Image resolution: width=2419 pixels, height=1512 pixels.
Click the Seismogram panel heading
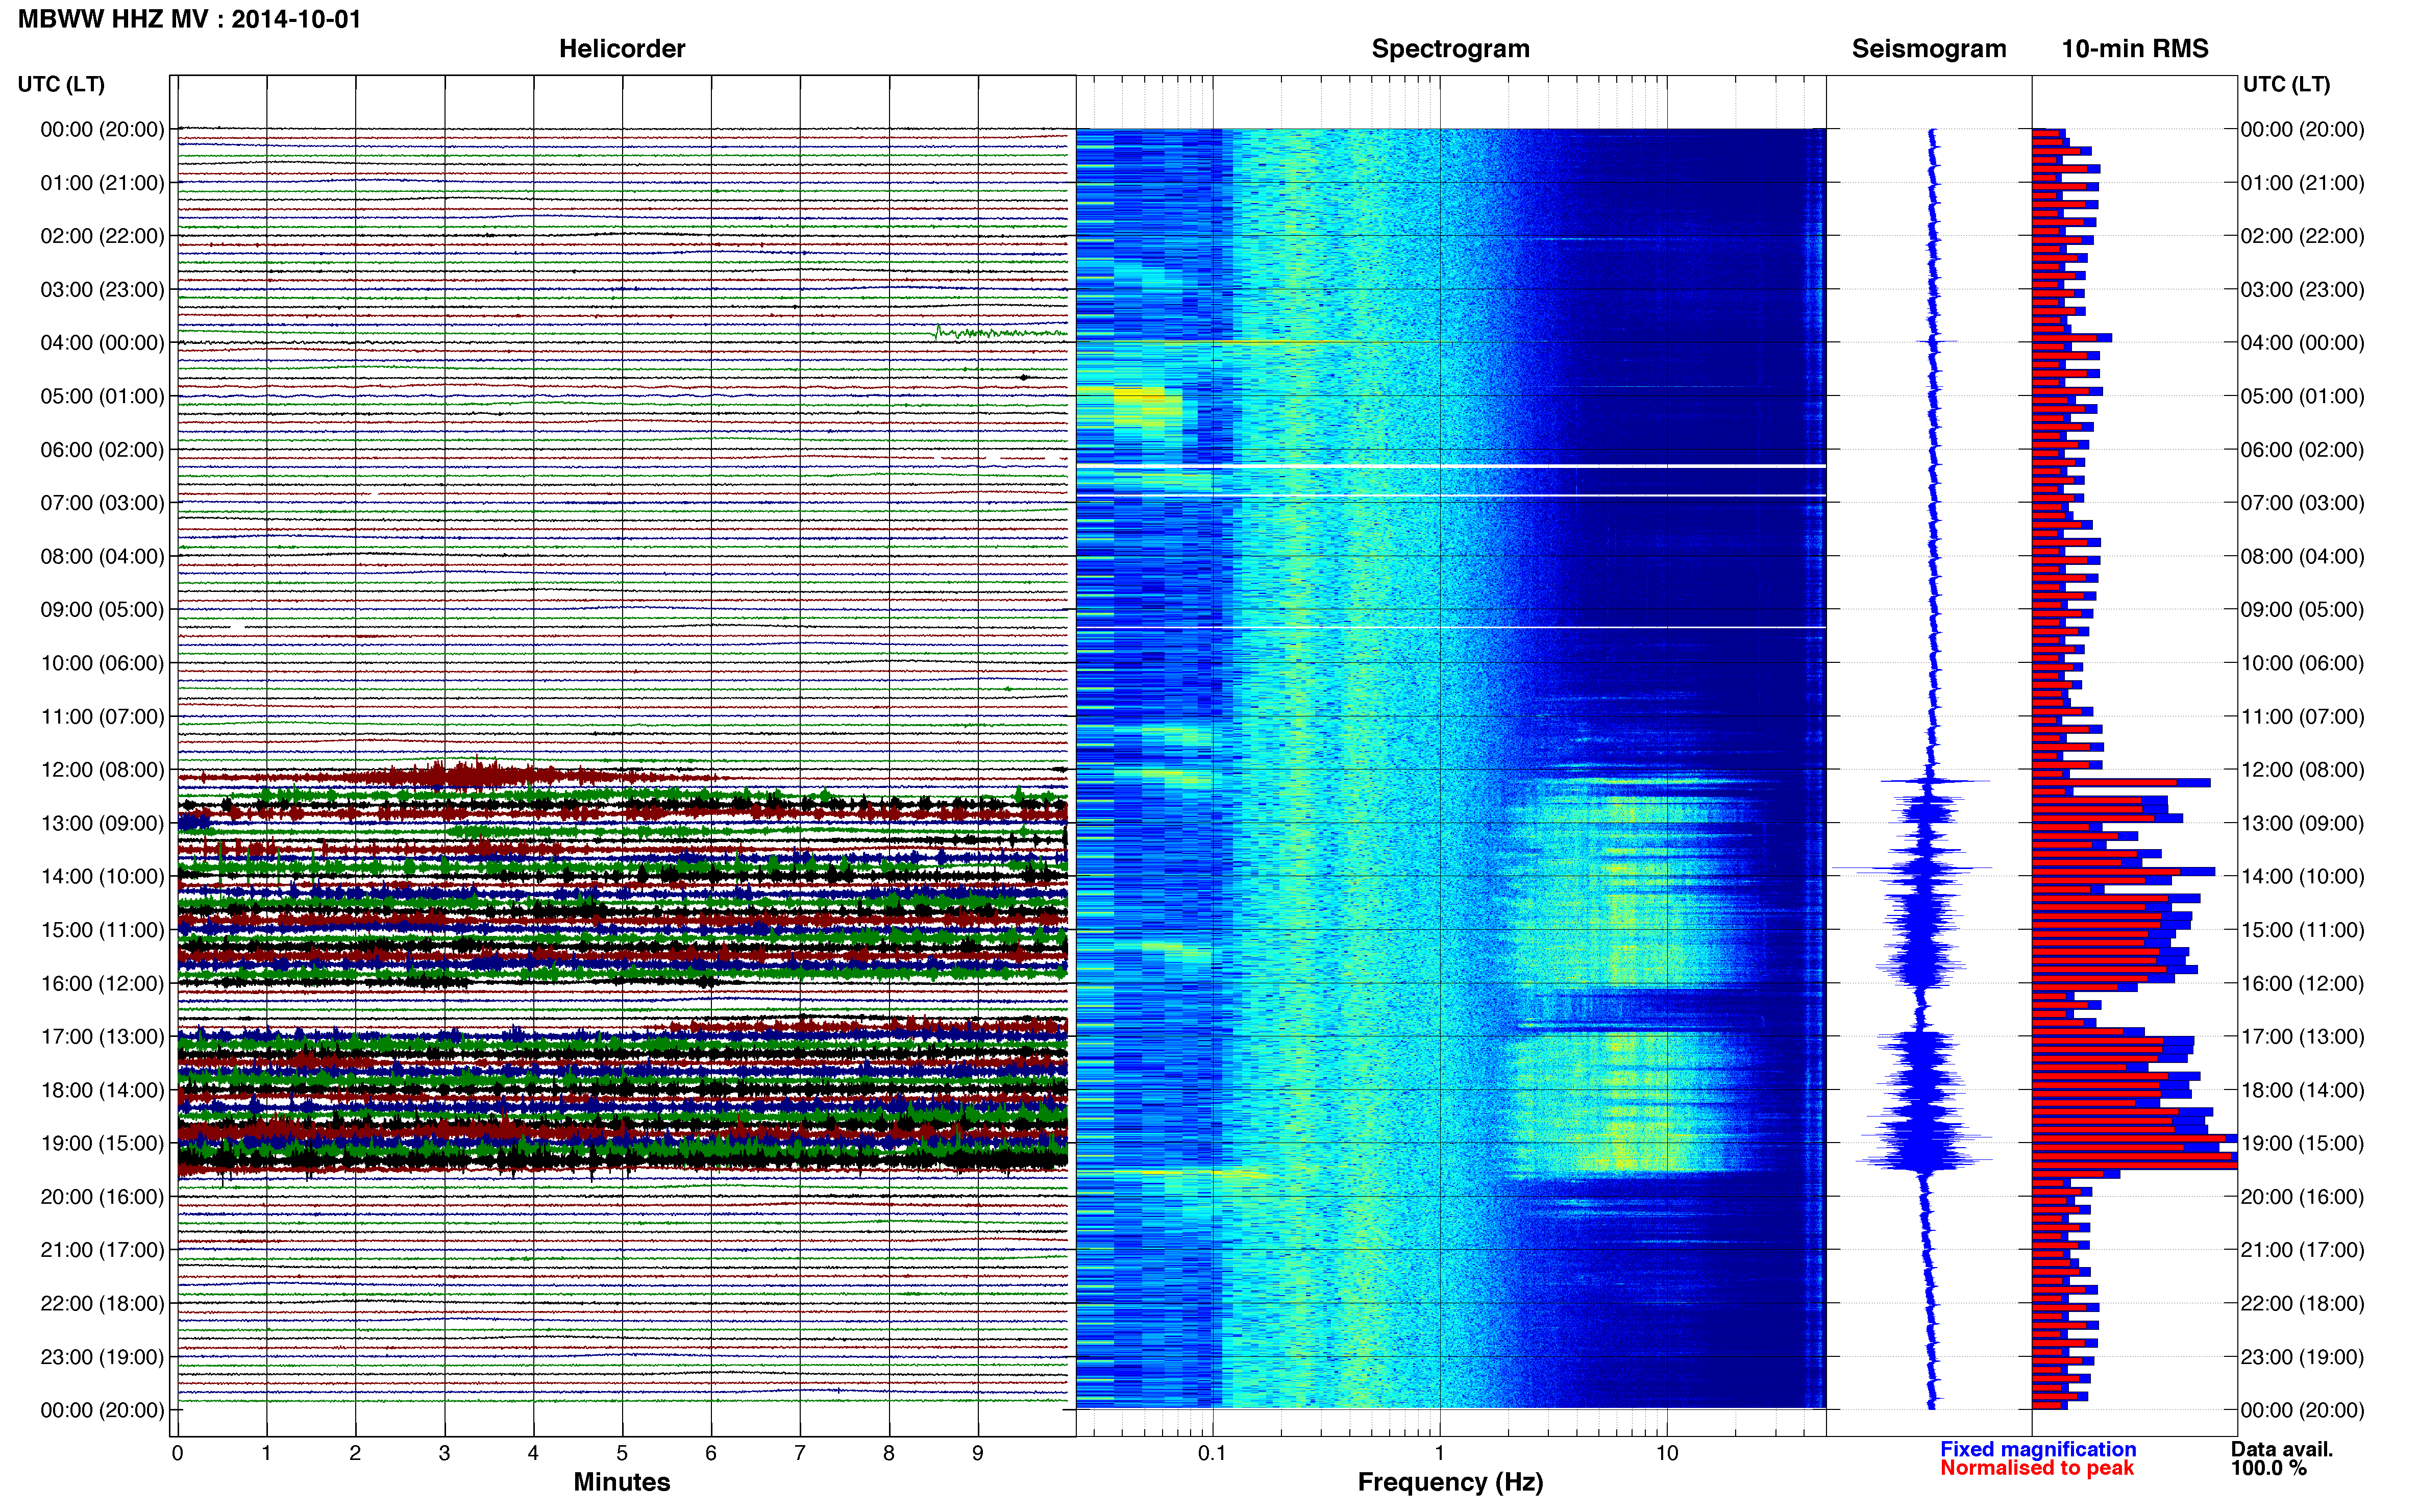(1929, 48)
